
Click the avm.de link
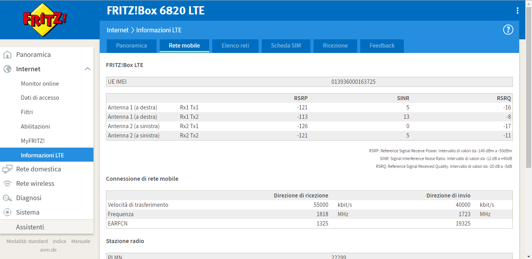coord(48,250)
